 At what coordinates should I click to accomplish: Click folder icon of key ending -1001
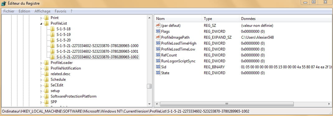tap(53, 51)
